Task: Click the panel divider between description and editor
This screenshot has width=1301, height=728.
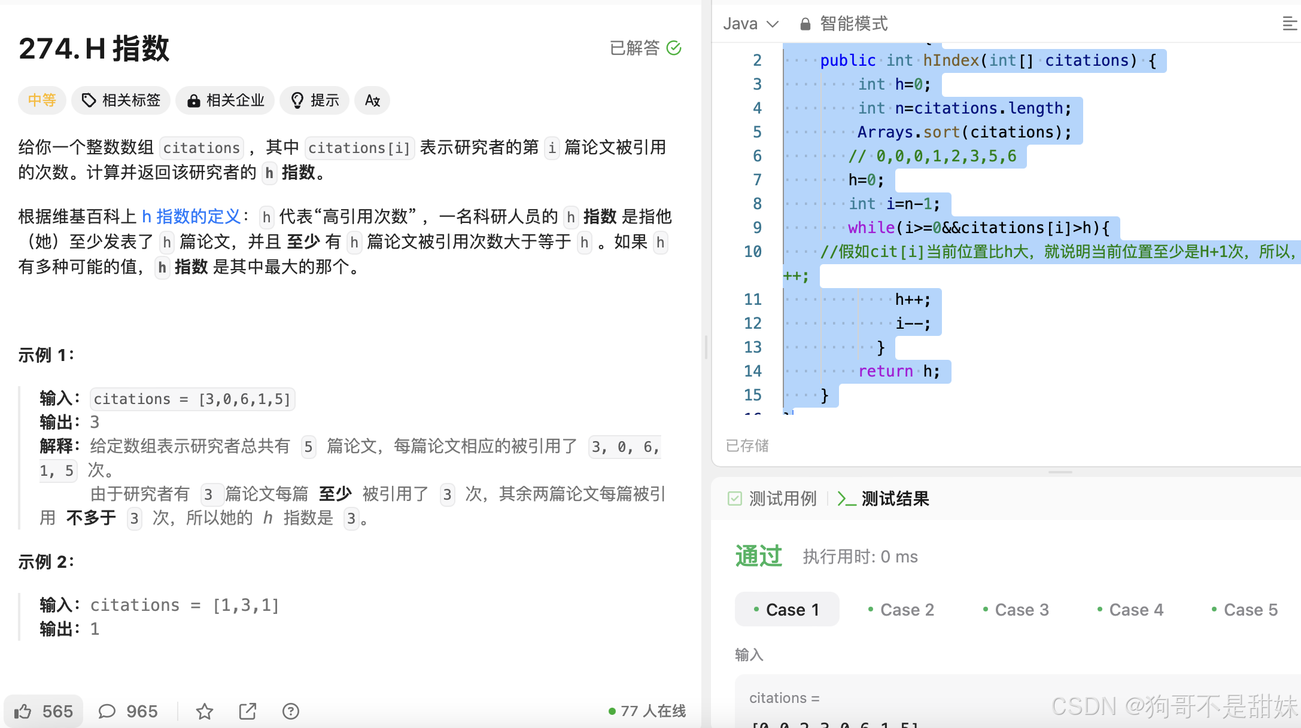Action: click(x=706, y=347)
